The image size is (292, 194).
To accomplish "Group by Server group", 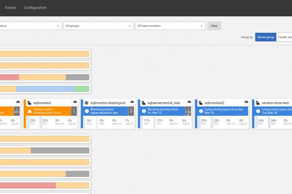I will pos(266,37).
